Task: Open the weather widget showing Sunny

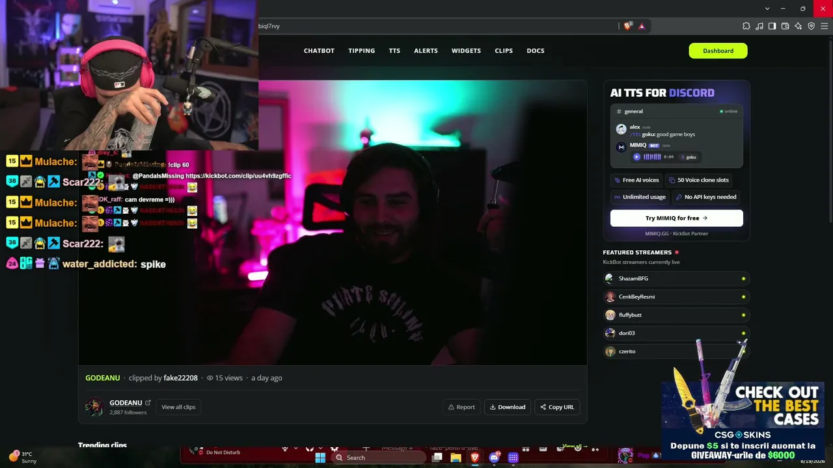Action: click(23, 457)
